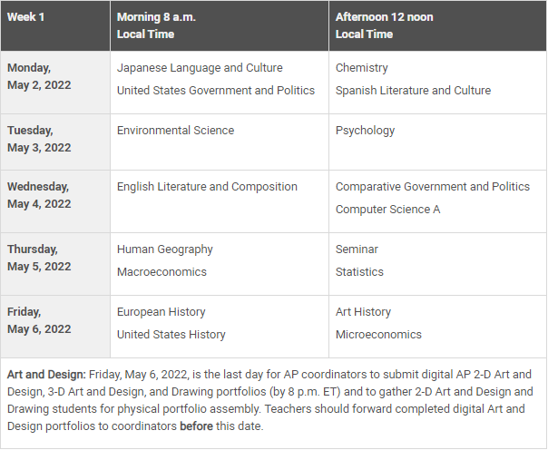Viewport: 548px width, 450px height.
Task: Select the Macroeconomics exam
Action: [161, 272]
